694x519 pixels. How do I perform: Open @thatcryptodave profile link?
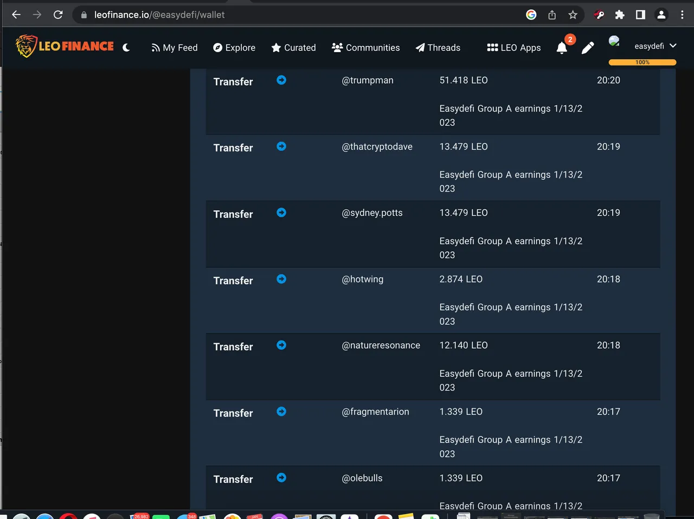[377, 147]
